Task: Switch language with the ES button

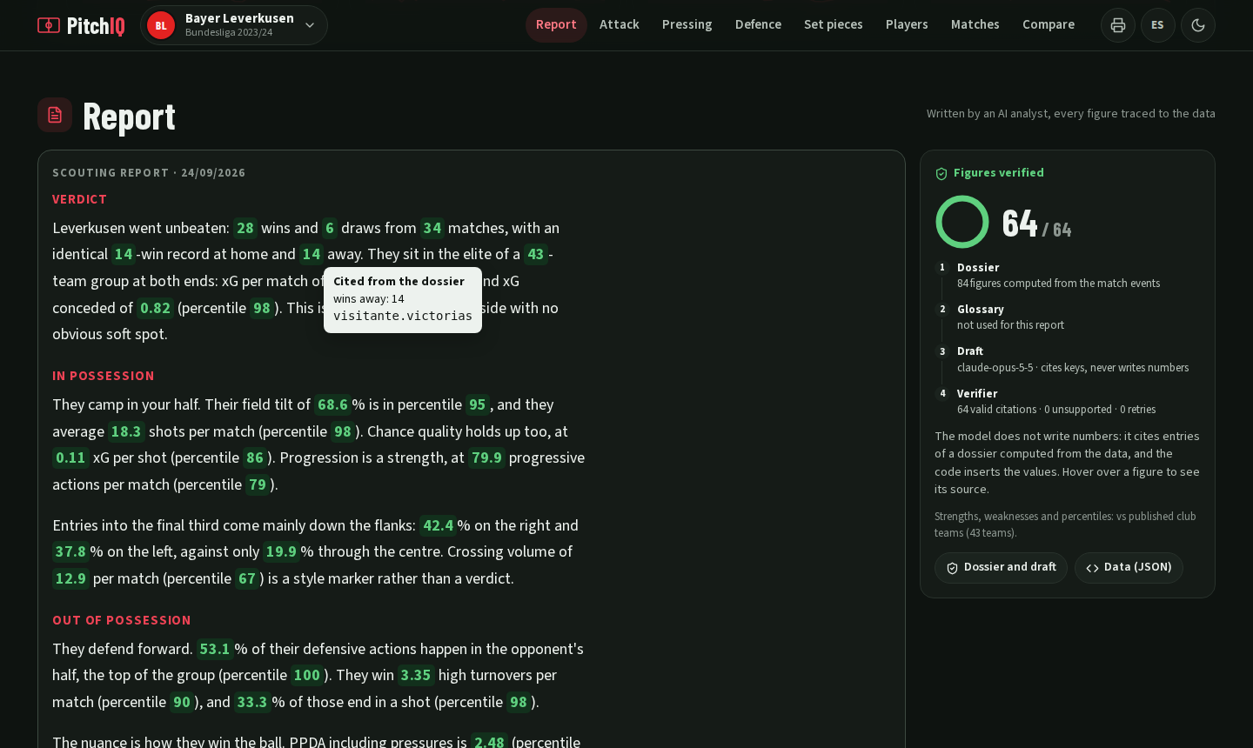Action: click(x=1158, y=25)
